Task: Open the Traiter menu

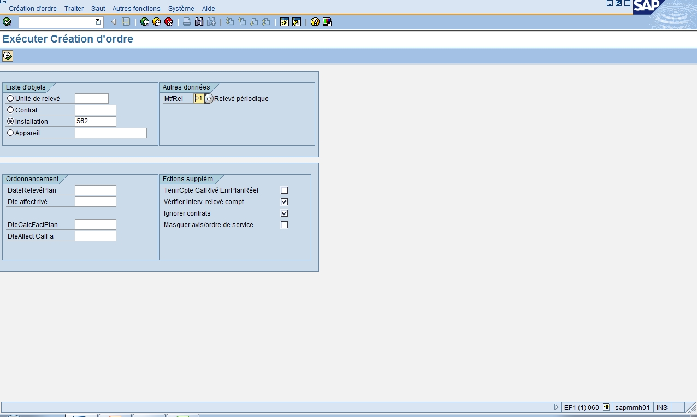Action: (74, 9)
